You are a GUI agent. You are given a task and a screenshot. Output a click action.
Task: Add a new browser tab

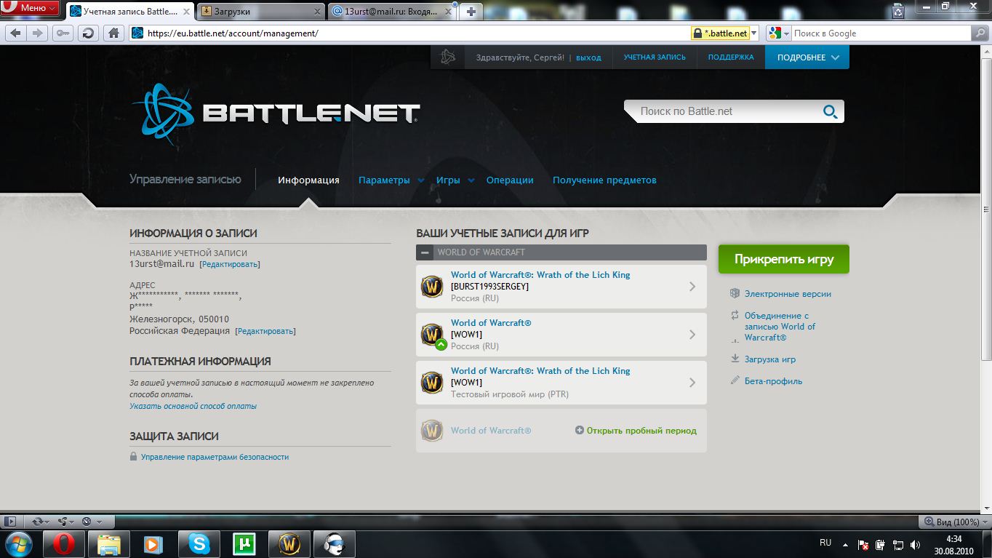[x=471, y=11]
